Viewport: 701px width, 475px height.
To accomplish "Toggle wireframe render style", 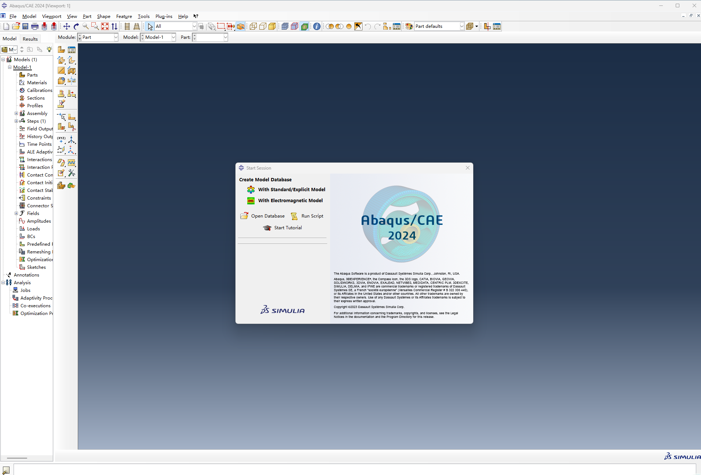I will click(x=253, y=26).
